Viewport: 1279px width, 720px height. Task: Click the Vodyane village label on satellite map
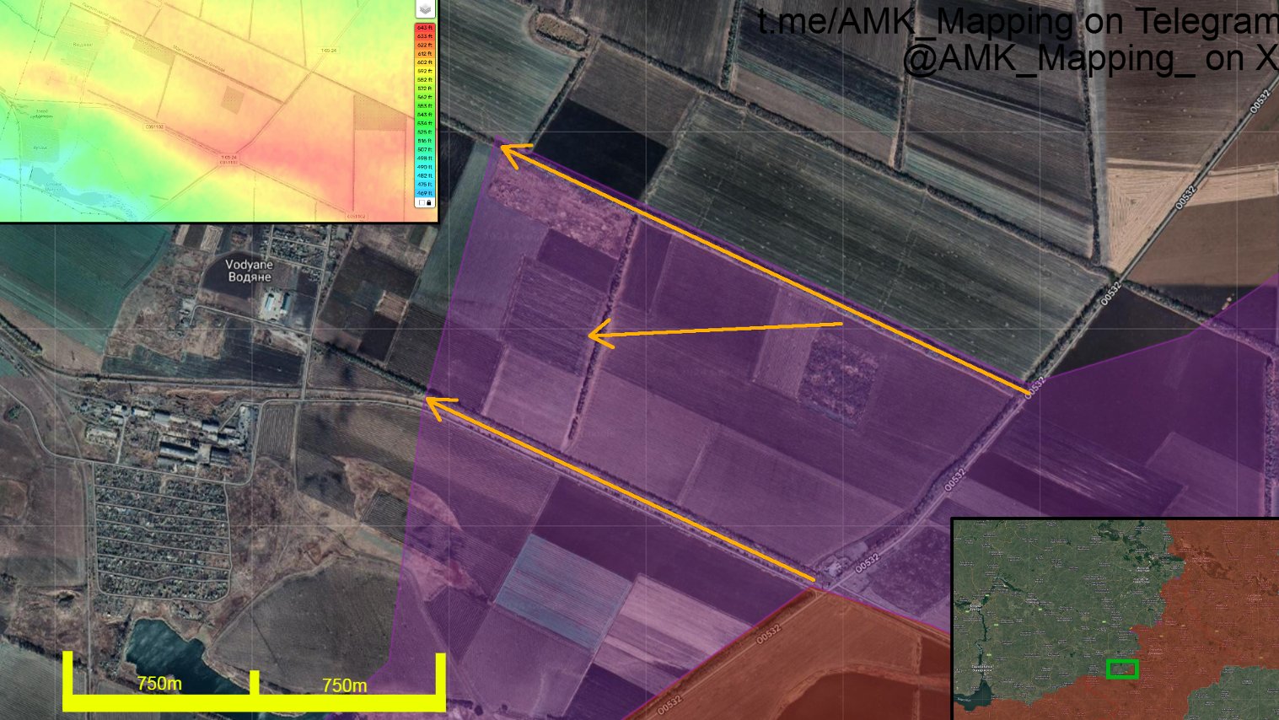click(x=250, y=270)
